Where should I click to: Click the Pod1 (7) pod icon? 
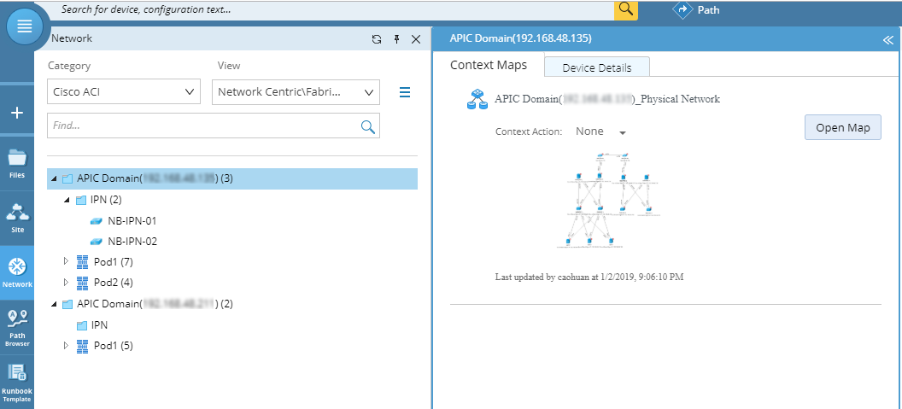click(x=82, y=262)
